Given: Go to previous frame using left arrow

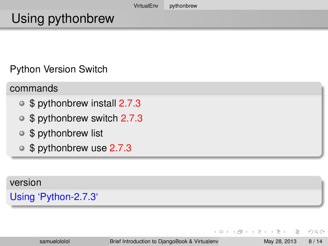Looking at the screenshot, I should [x=233, y=232].
